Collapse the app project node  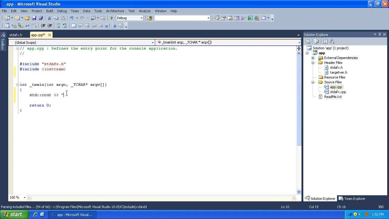pyautogui.click(x=307, y=53)
